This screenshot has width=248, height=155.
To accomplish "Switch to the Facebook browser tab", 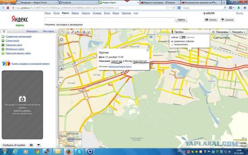I will pyautogui.click(x=78, y=3).
